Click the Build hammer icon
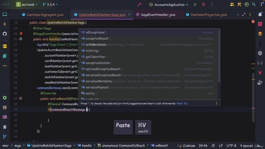Viewport: 265px width, 149px height. [x=139, y=5]
